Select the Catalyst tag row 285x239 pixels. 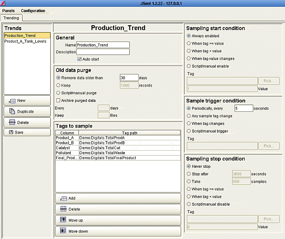pos(118,148)
